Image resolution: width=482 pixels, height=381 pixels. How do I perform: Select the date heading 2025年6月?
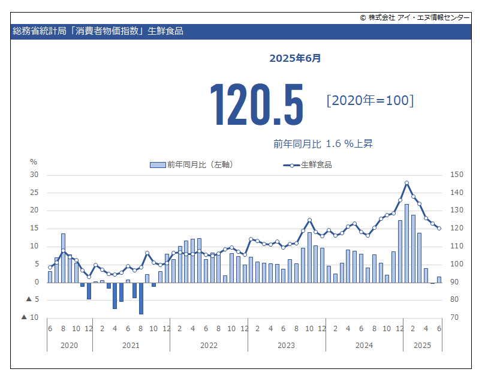295,58
